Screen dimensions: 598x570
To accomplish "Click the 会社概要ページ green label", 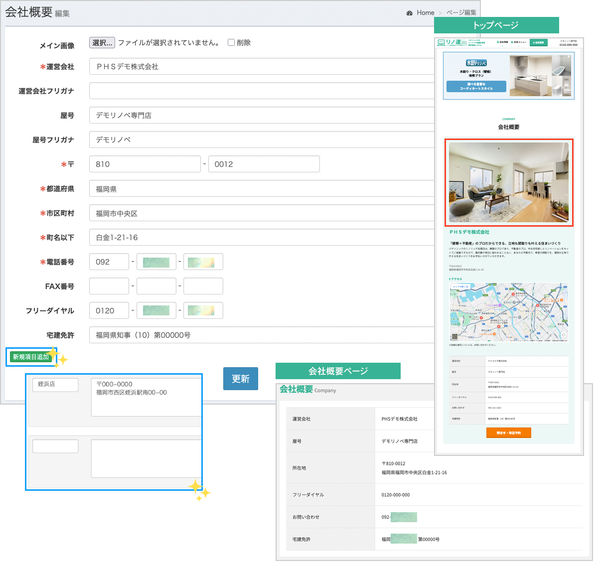I will pos(338,371).
